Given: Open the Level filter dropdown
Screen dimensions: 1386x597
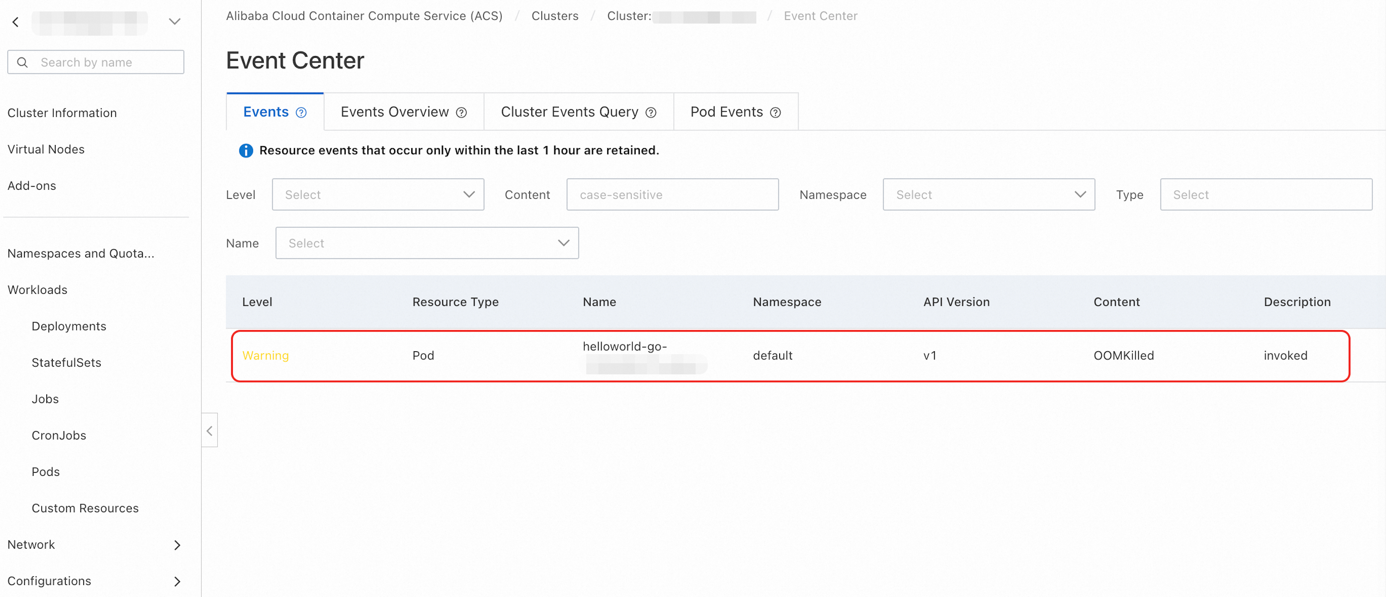Looking at the screenshot, I should pyautogui.click(x=378, y=194).
